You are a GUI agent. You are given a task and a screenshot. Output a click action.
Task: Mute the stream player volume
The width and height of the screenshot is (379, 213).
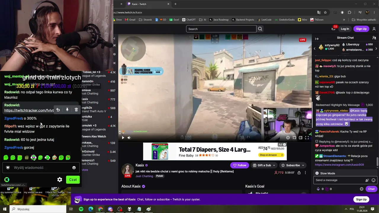click(129, 138)
